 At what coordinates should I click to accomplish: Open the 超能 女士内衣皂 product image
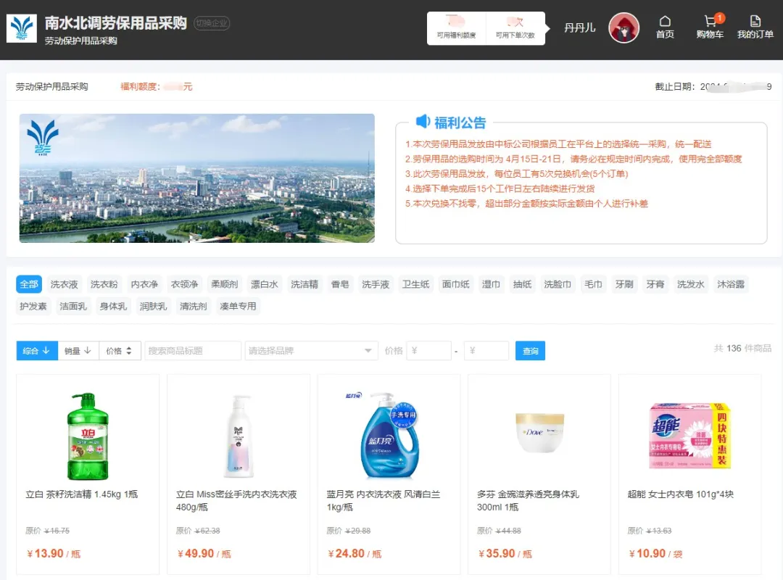[689, 436]
